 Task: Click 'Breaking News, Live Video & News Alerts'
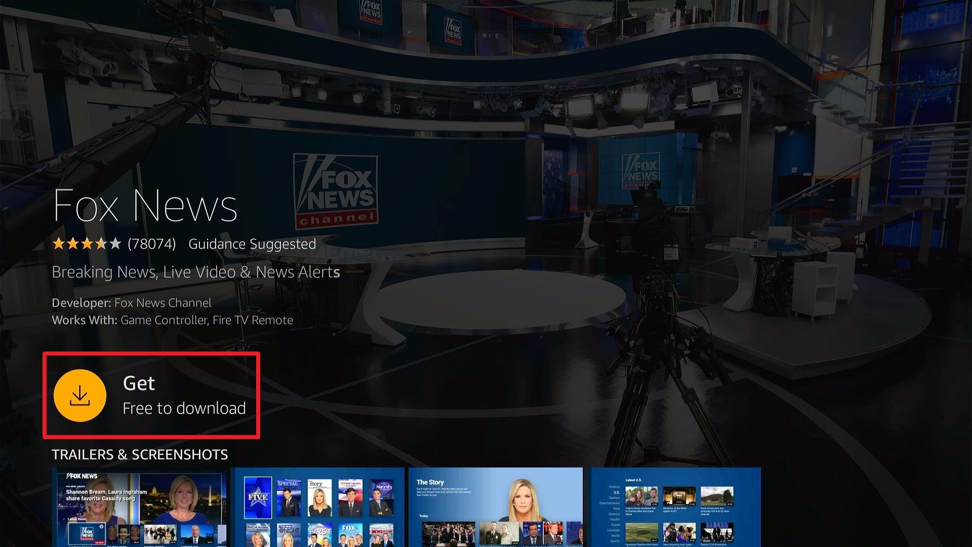tap(196, 272)
